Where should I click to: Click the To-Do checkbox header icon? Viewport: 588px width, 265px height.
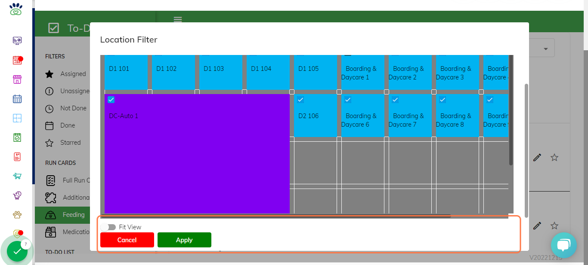(x=53, y=28)
